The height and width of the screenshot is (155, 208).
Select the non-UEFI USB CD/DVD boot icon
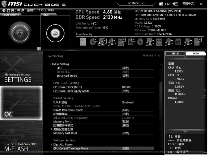tap(169, 42)
